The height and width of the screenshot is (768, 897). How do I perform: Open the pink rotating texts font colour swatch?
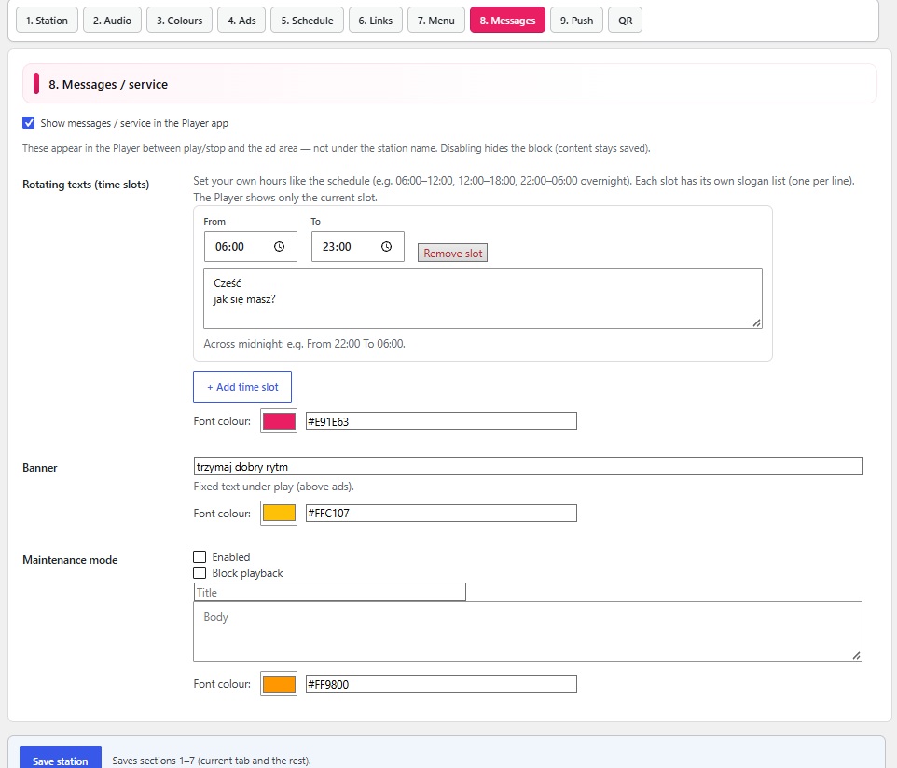[x=279, y=421]
